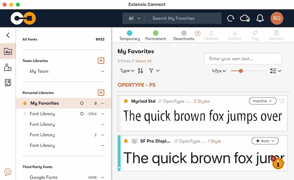The image size is (294, 180).
Task: Open the list view mode dropdown
Action: pyautogui.click(x=276, y=71)
